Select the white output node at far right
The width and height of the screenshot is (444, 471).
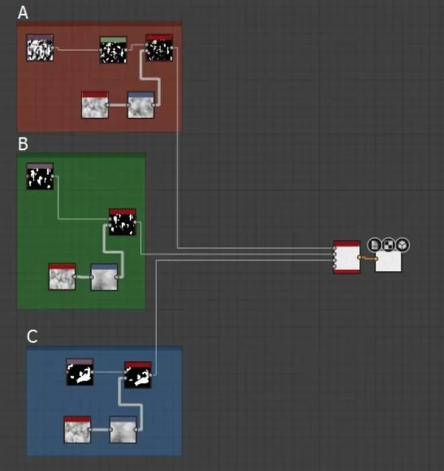click(389, 261)
